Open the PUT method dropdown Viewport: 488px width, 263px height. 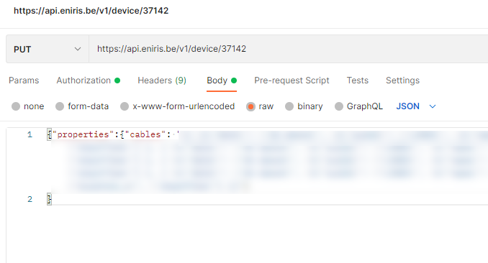click(x=48, y=49)
